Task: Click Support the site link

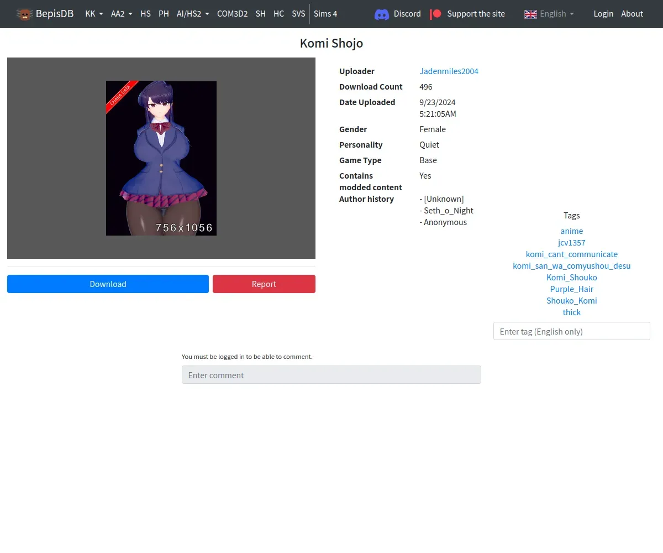Action: 476,14
